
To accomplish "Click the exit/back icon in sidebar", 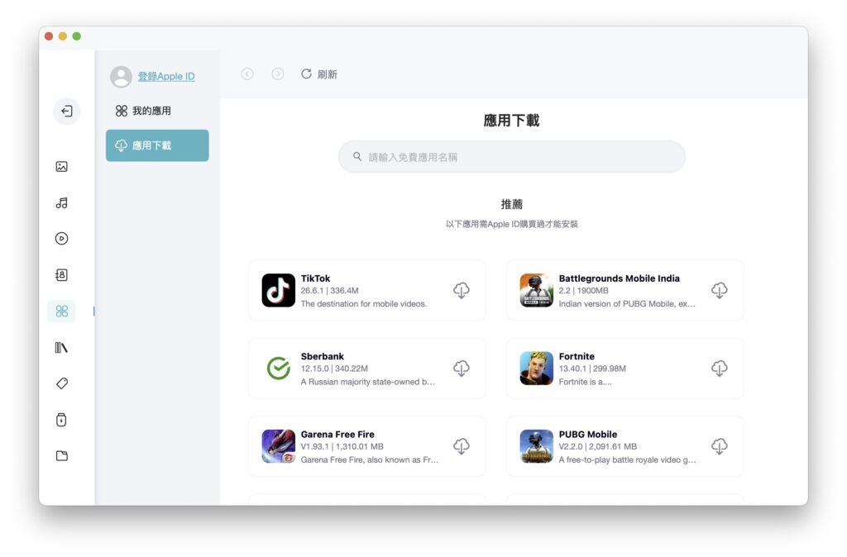I will click(x=67, y=112).
